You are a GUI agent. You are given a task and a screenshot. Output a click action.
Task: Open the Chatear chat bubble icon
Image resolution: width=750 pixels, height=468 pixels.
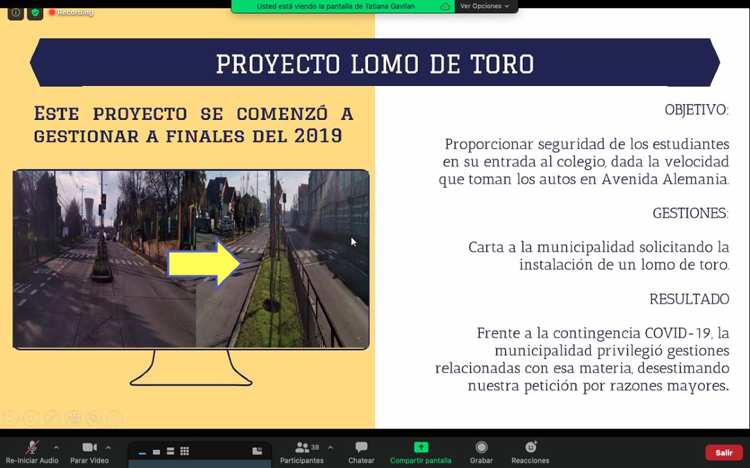(361, 448)
